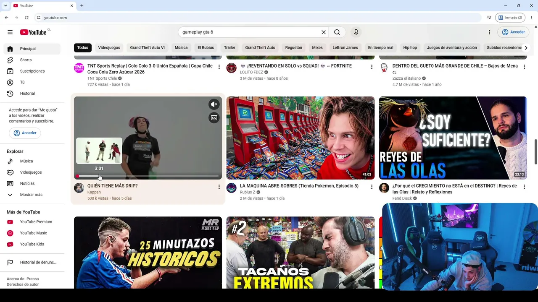The image size is (538, 302).
Task: Open options for QUIÉN TIENE MÁS DRIP video
Action: pyautogui.click(x=219, y=187)
